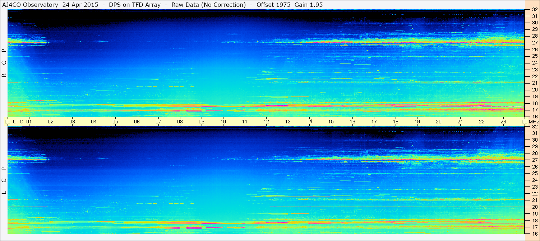Click the 13 hour tick label
This screenshot has width=540, height=241.
pyautogui.click(x=288, y=122)
